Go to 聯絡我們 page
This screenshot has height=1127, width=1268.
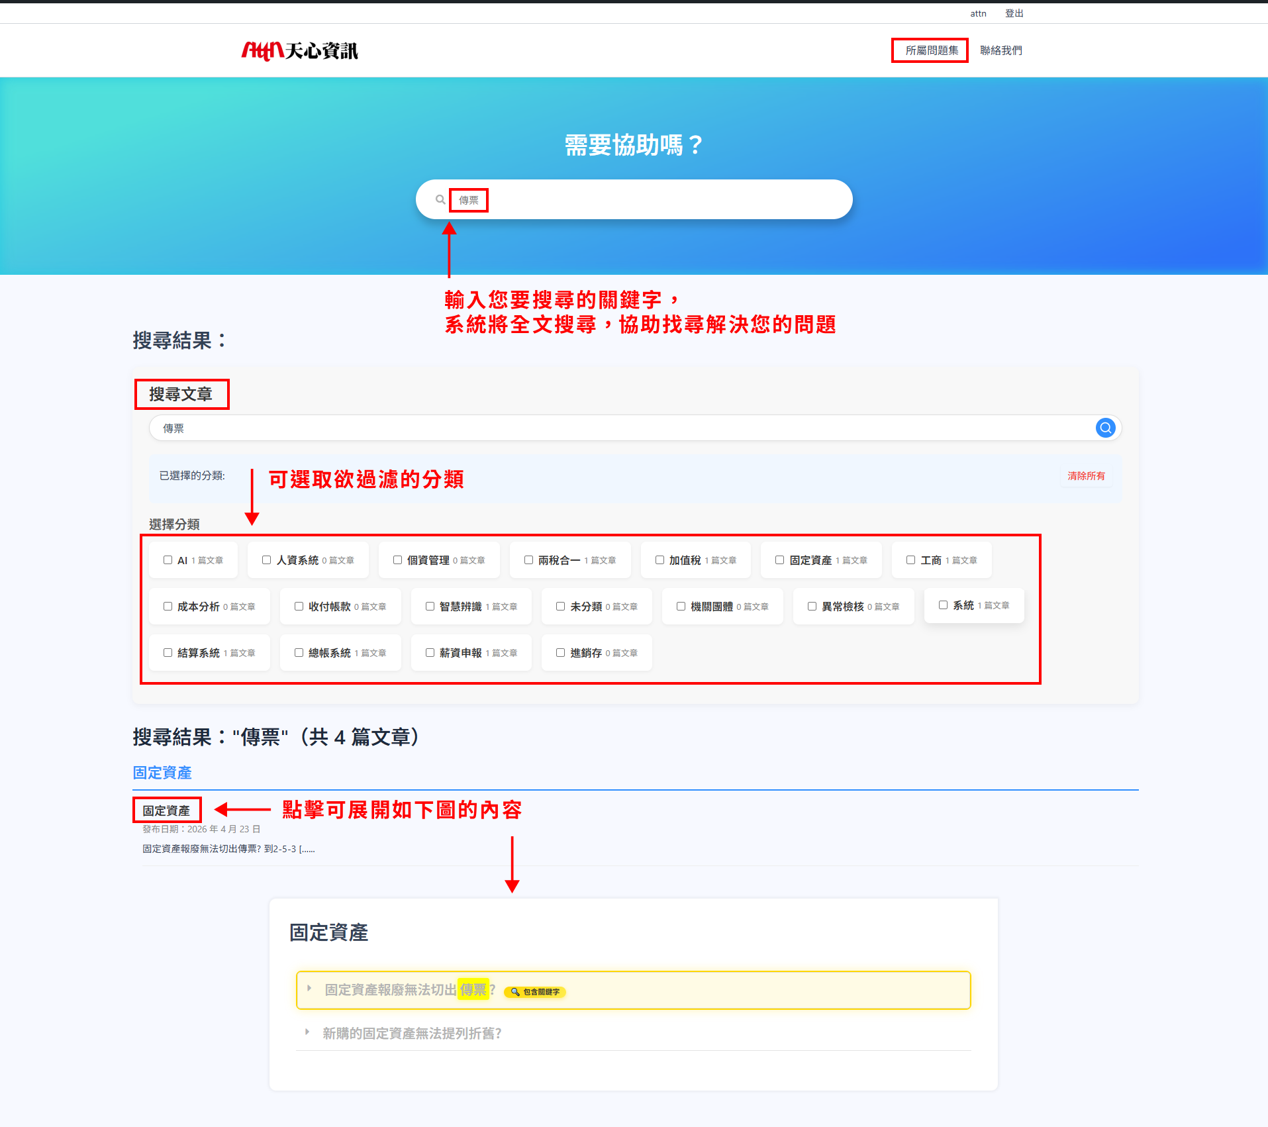(1000, 50)
